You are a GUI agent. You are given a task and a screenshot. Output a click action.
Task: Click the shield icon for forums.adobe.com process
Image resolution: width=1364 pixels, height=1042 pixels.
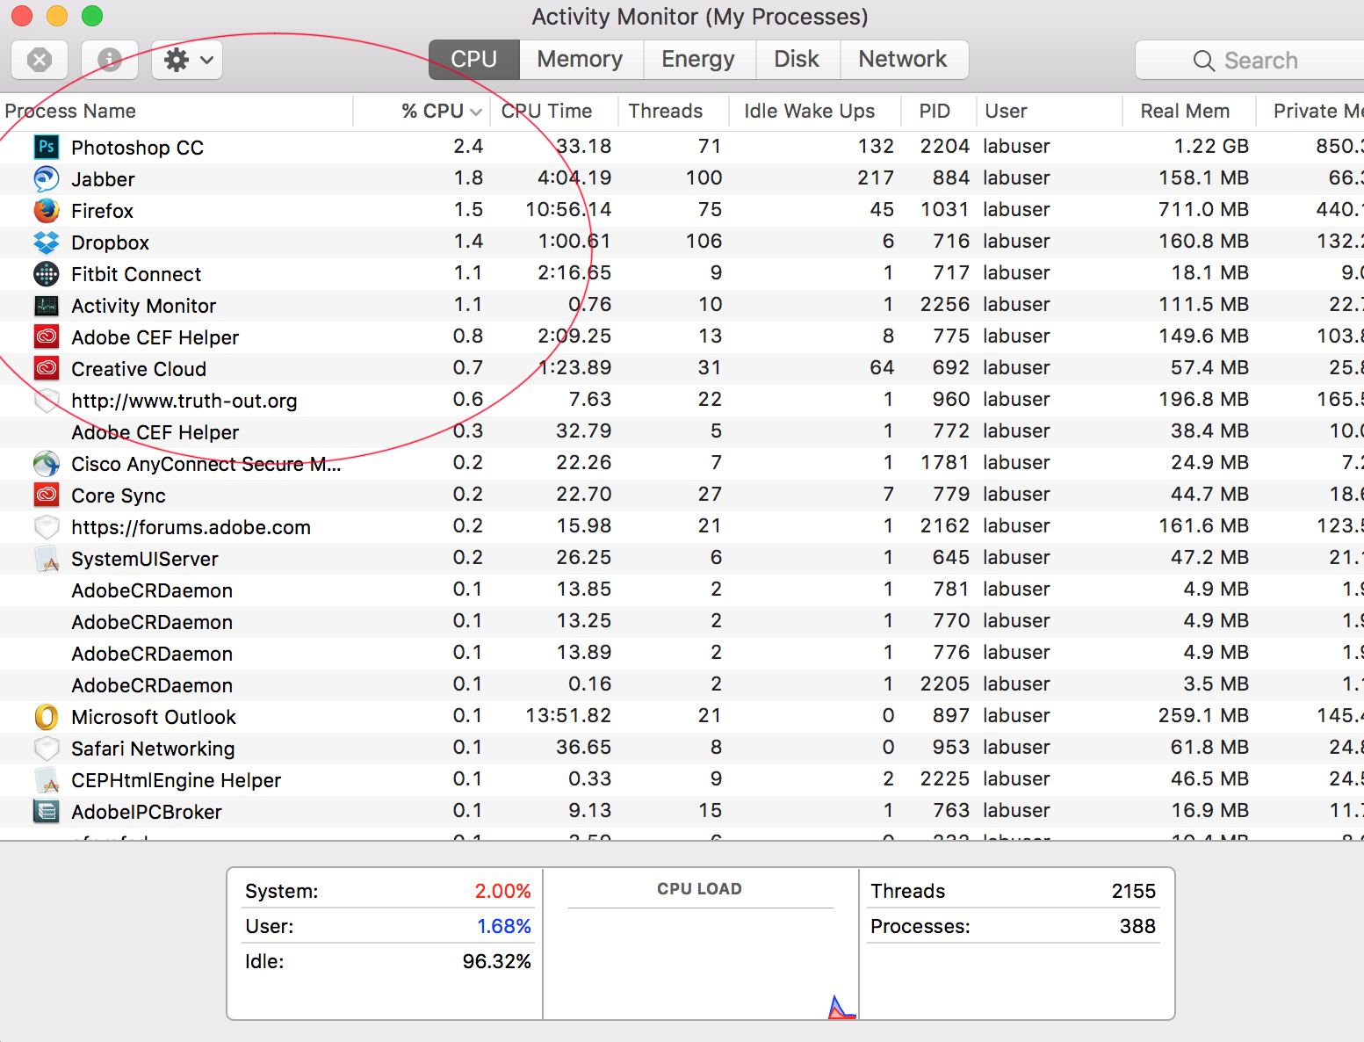point(47,526)
